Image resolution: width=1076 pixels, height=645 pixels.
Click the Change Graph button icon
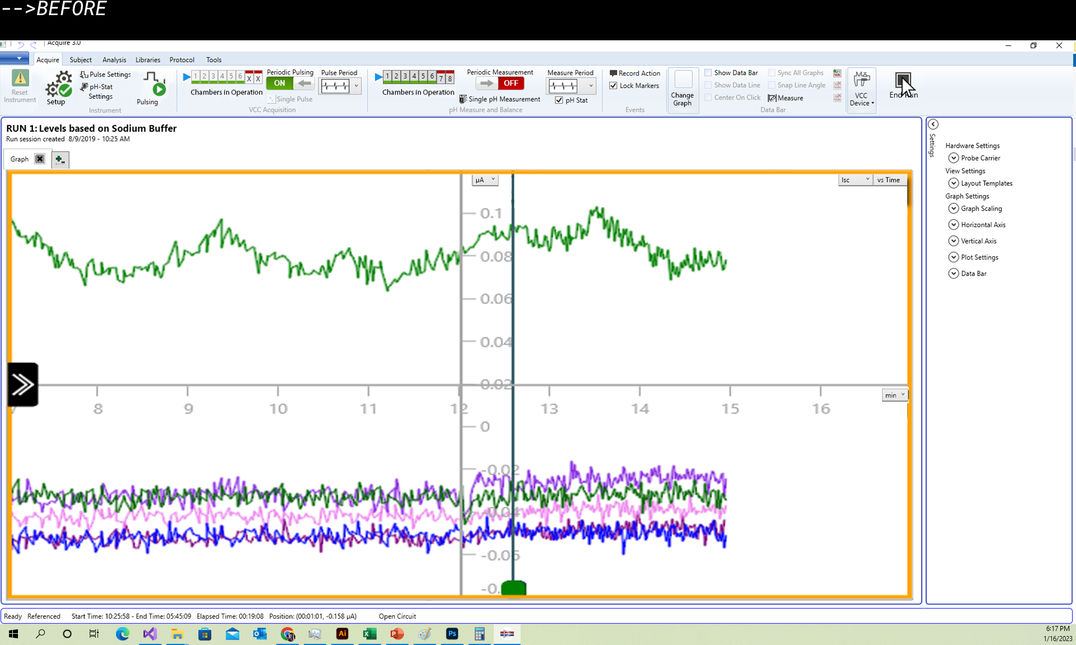coord(683,80)
